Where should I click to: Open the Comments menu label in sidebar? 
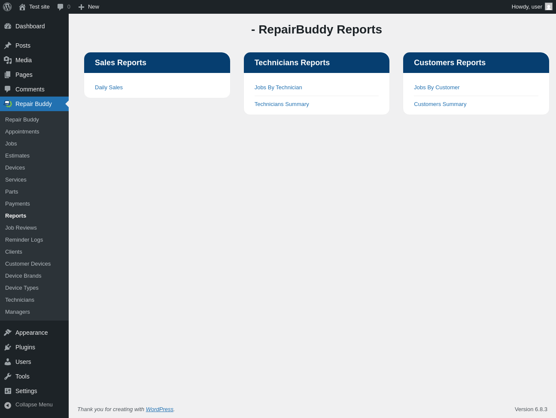click(x=30, y=89)
